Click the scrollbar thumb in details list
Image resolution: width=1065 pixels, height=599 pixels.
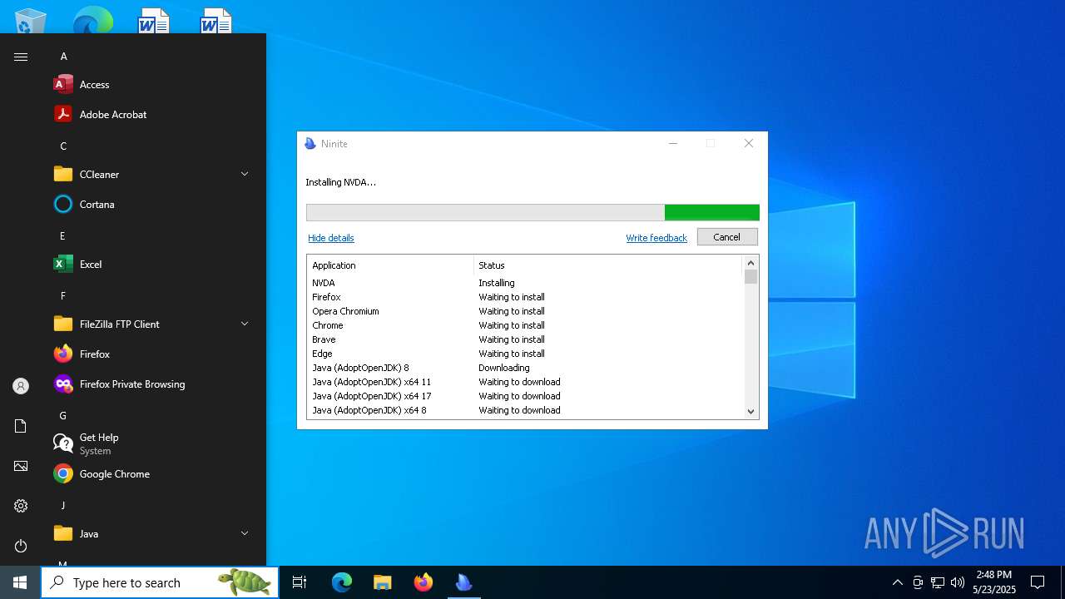click(x=750, y=277)
